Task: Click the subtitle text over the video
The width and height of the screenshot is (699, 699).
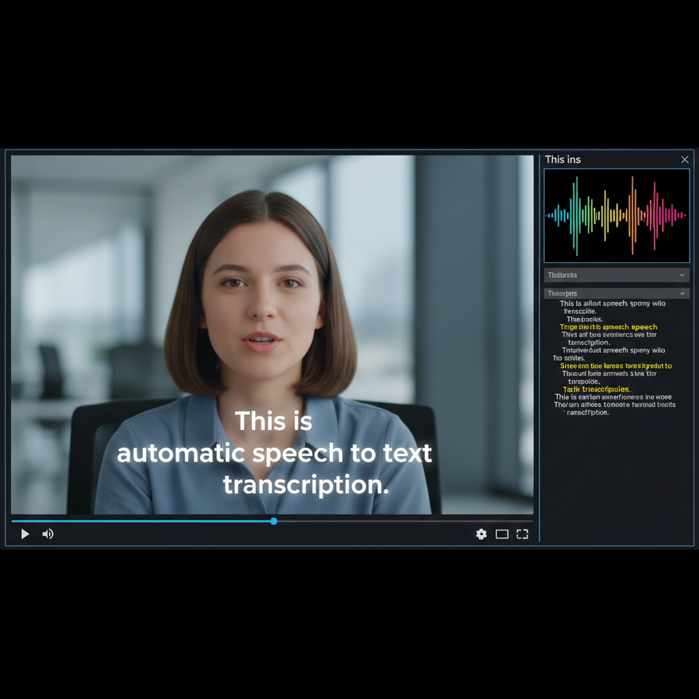Action: click(274, 453)
